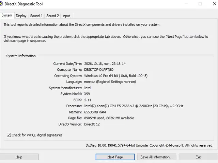Click the Help button

coord(19,157)
